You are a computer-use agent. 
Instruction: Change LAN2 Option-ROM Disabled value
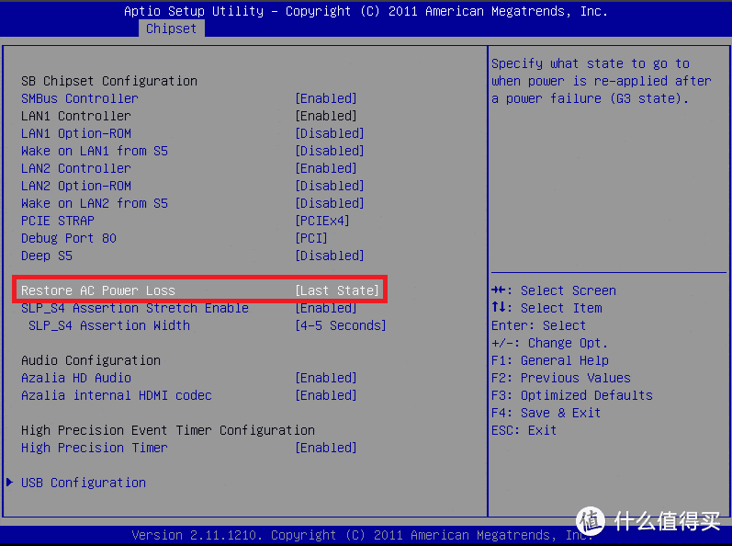tap(330, 186)
